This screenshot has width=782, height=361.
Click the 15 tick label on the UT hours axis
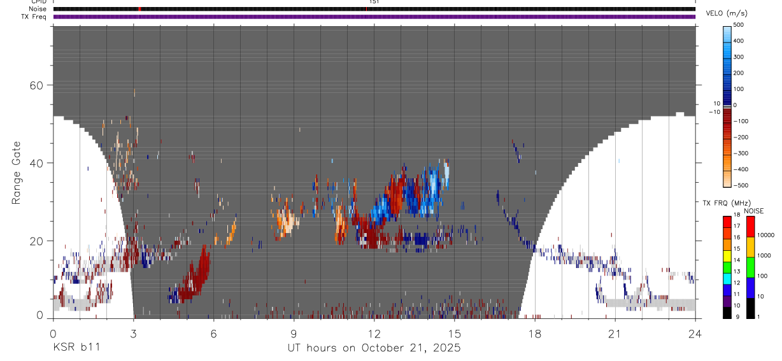click(454, 334)
